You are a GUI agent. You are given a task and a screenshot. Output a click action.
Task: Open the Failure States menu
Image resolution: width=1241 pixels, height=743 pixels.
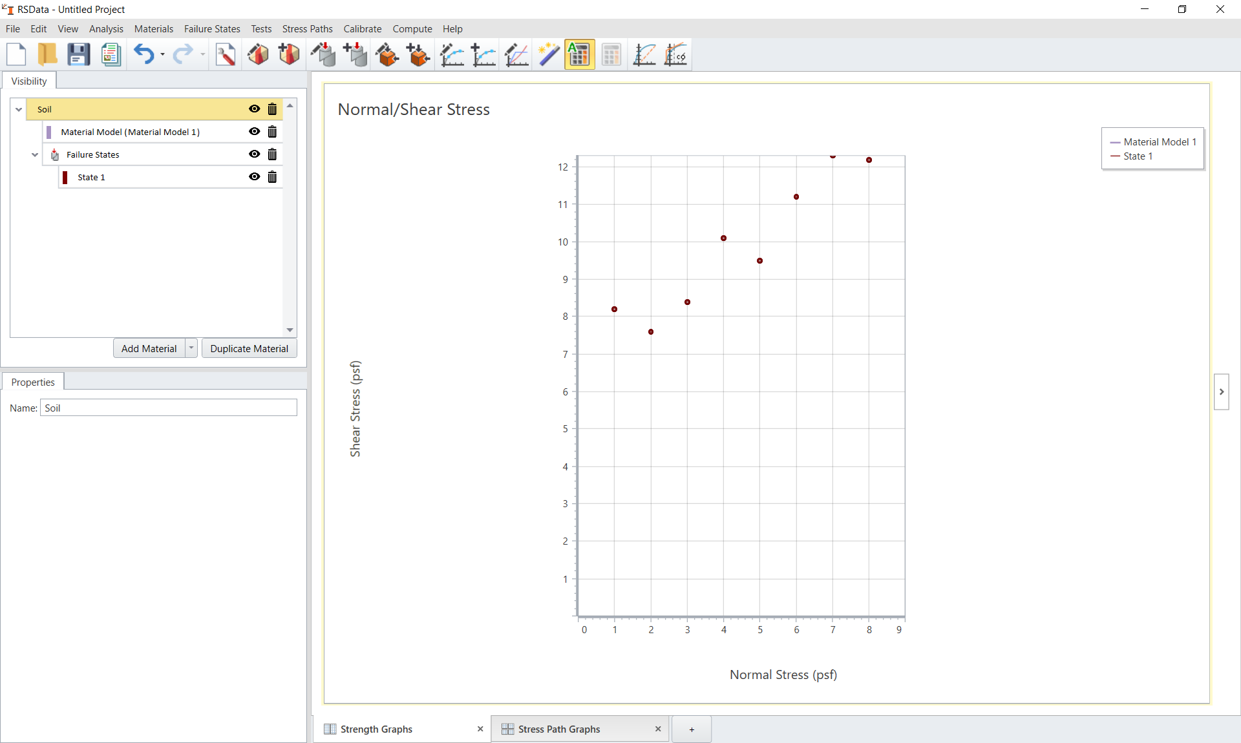click(x=211, y=28)
